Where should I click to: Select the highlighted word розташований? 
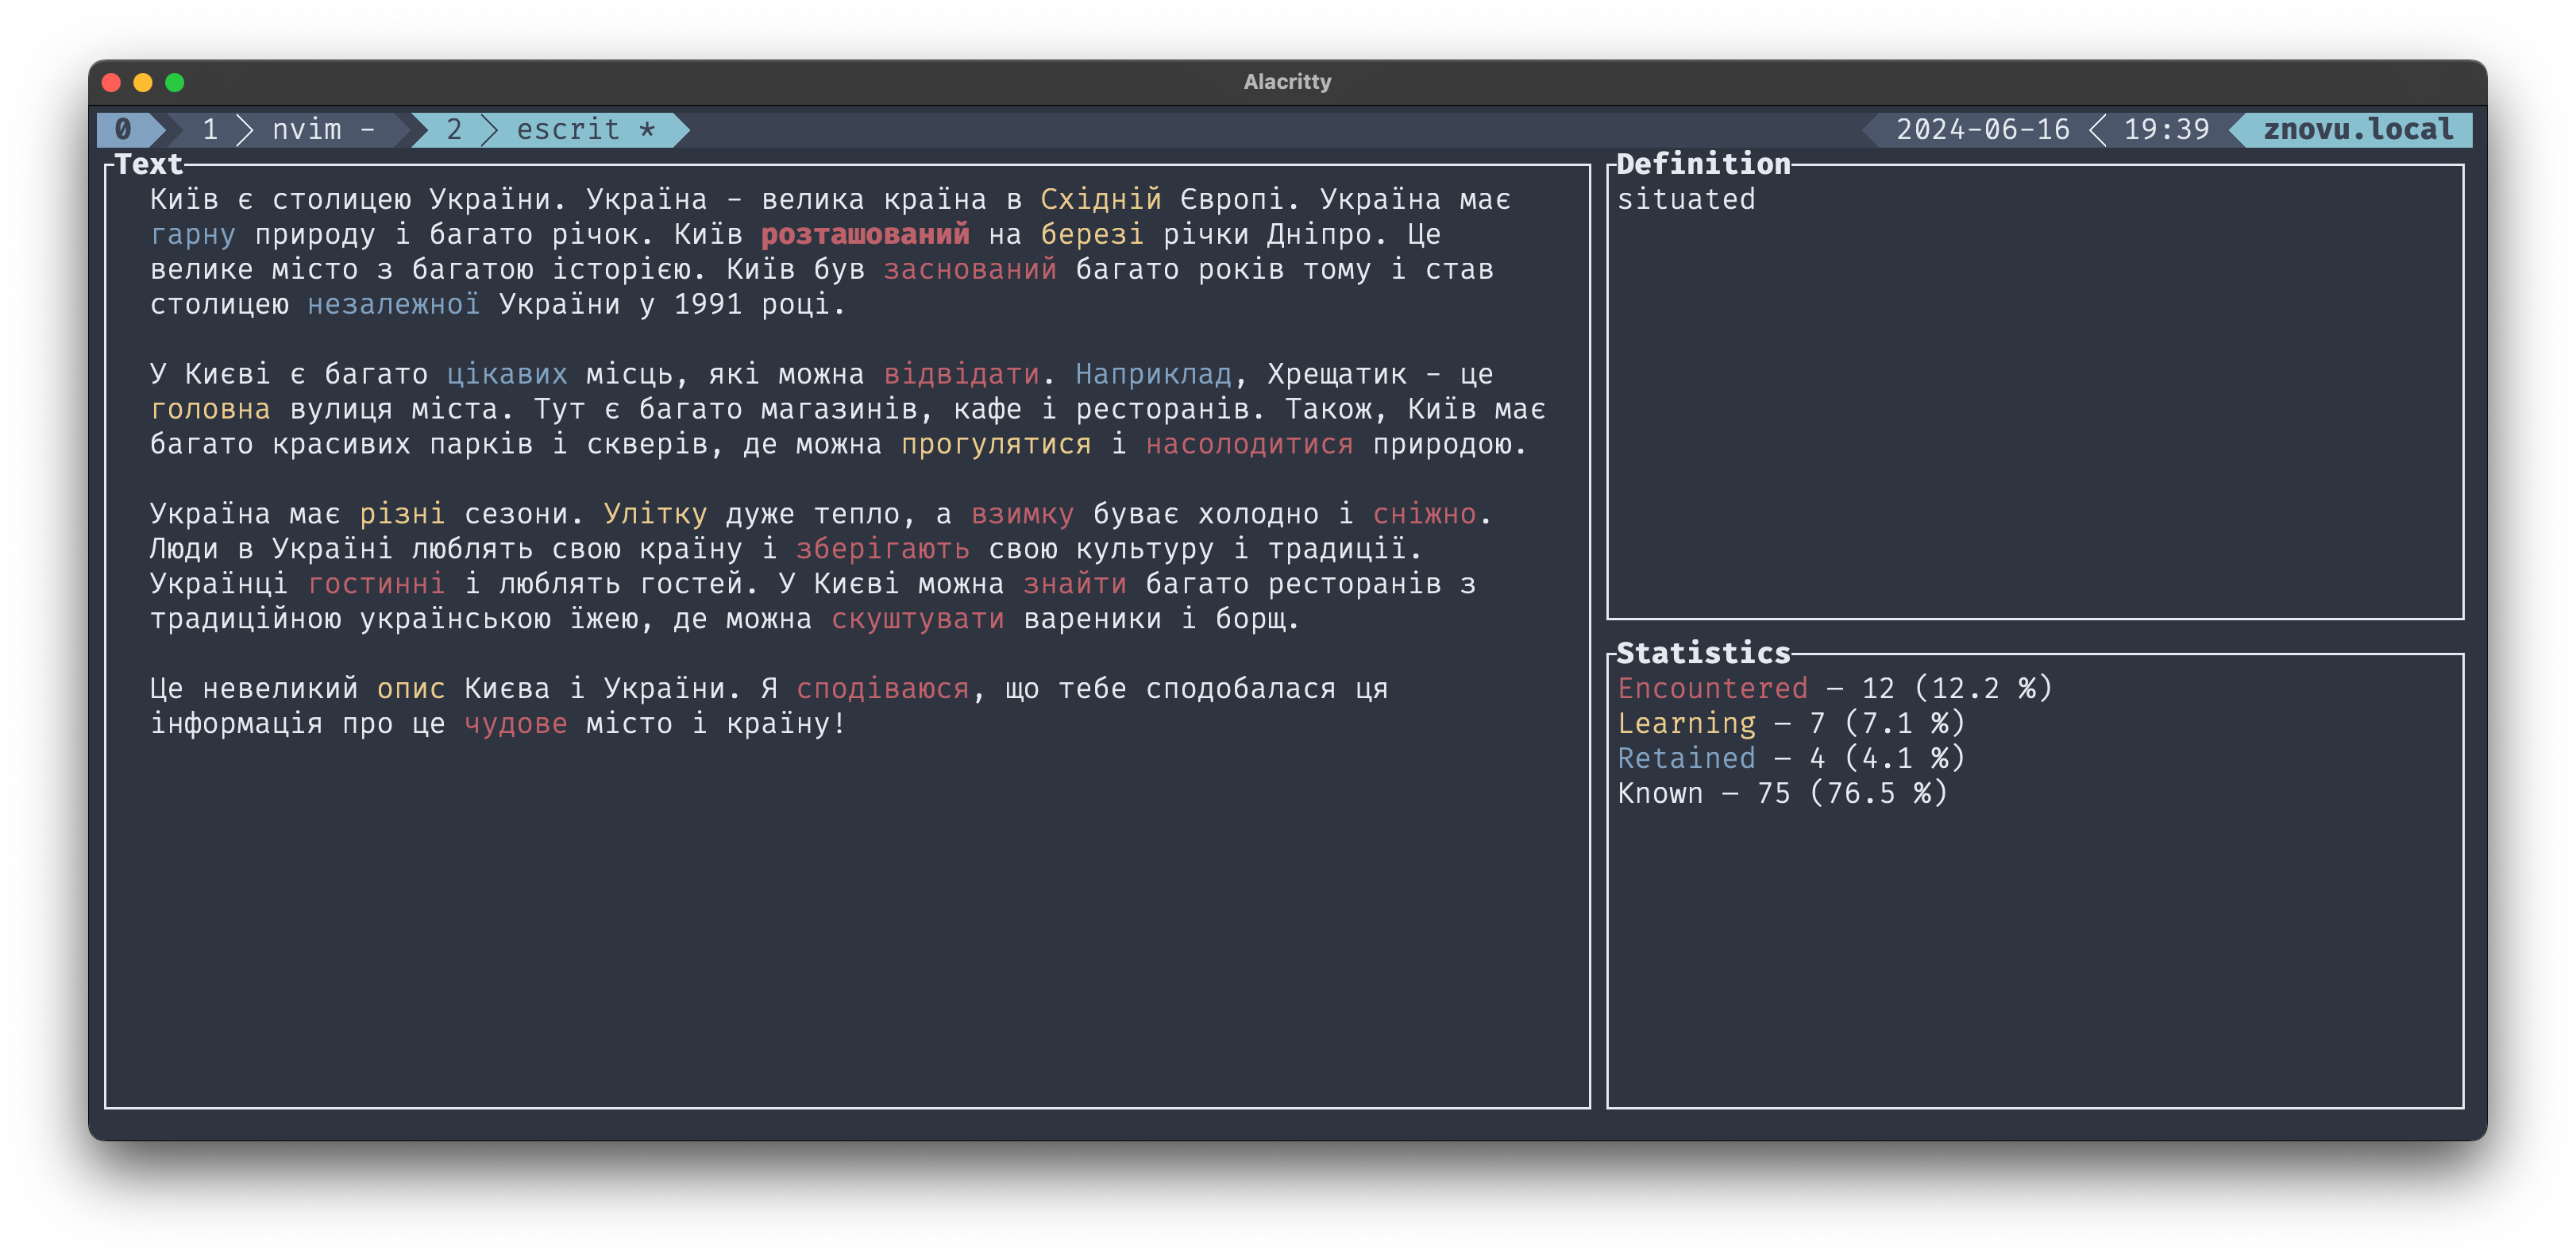click(x=865, y=235)
